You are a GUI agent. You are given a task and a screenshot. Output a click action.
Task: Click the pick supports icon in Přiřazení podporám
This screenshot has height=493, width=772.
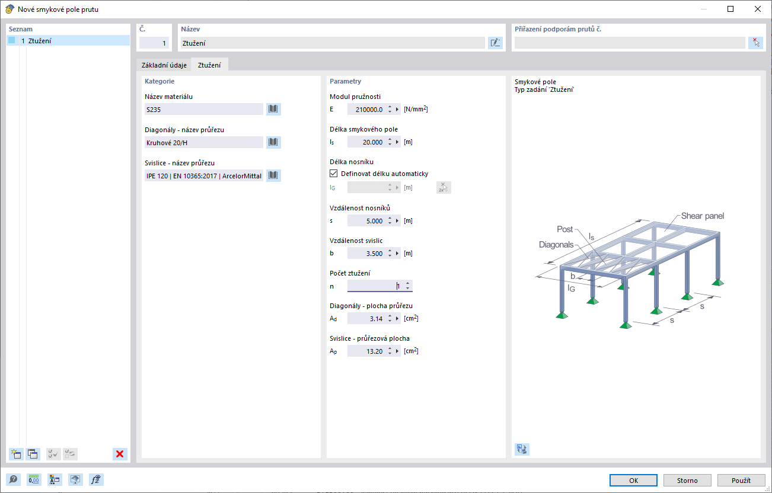coord(755,43)
